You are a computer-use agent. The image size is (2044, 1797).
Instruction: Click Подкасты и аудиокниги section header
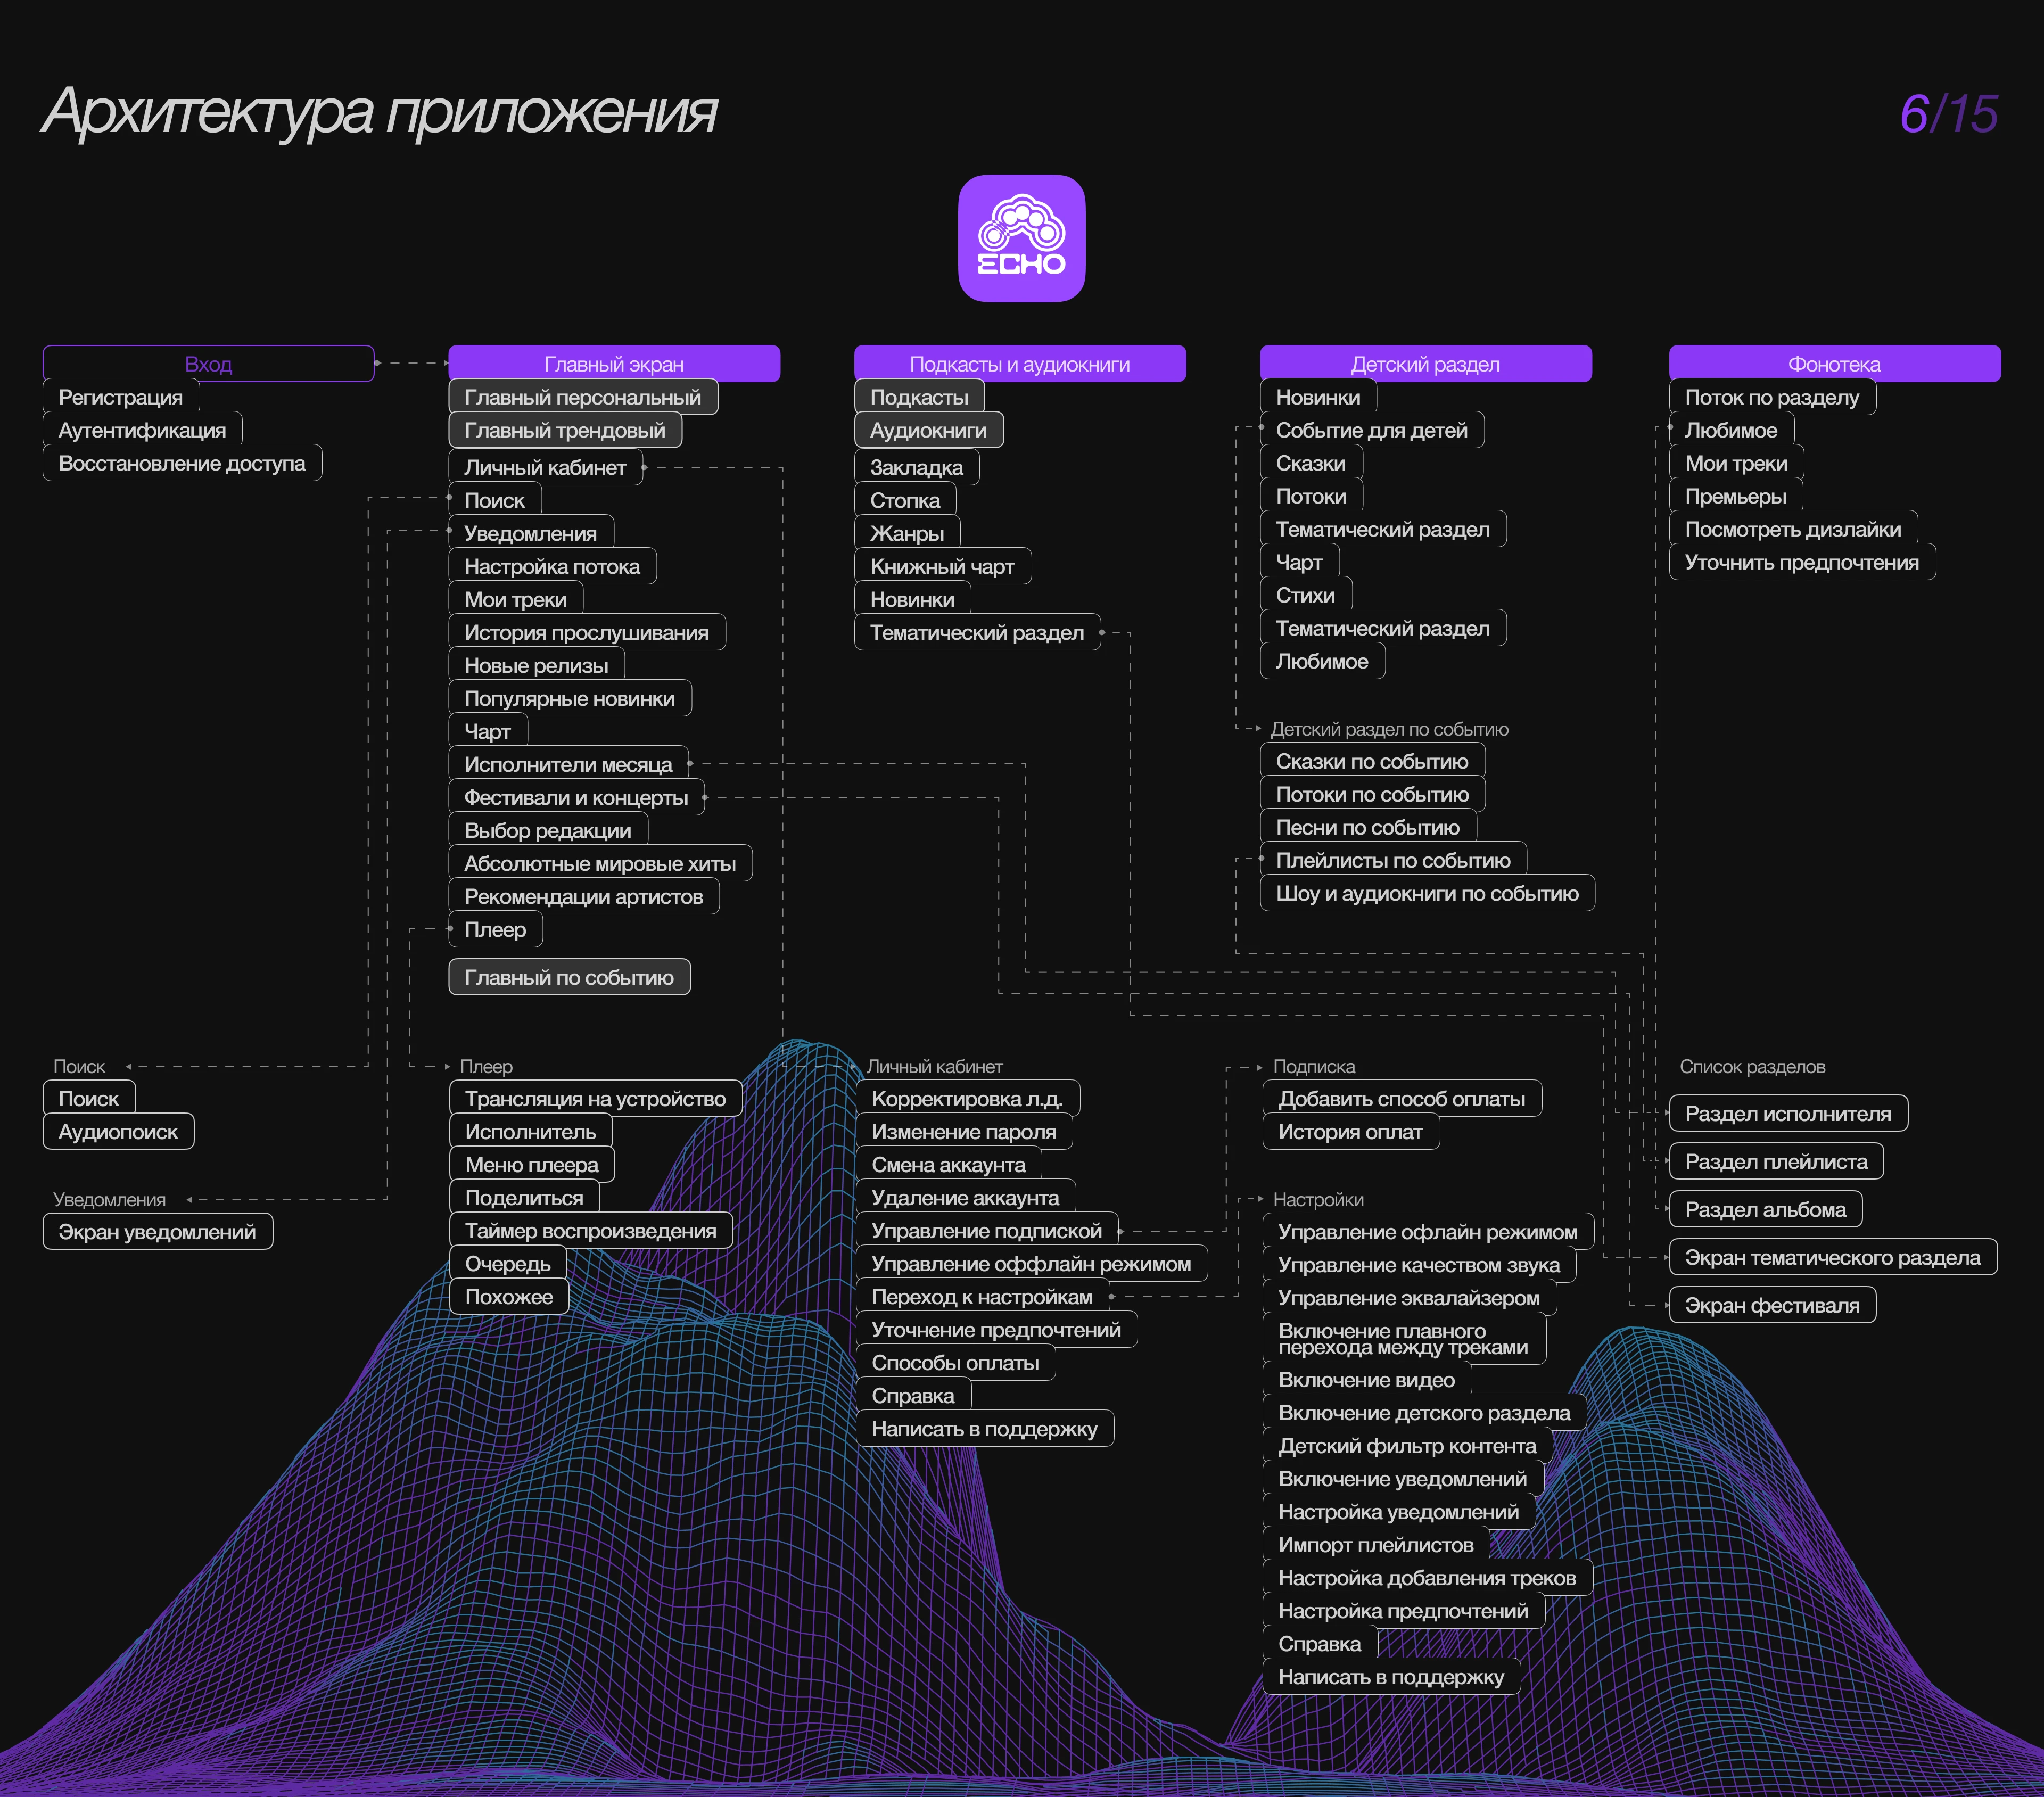[1019, 364]
